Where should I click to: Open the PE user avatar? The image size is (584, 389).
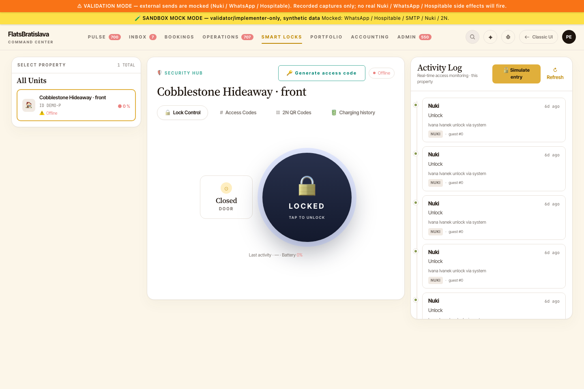[569, 37]
